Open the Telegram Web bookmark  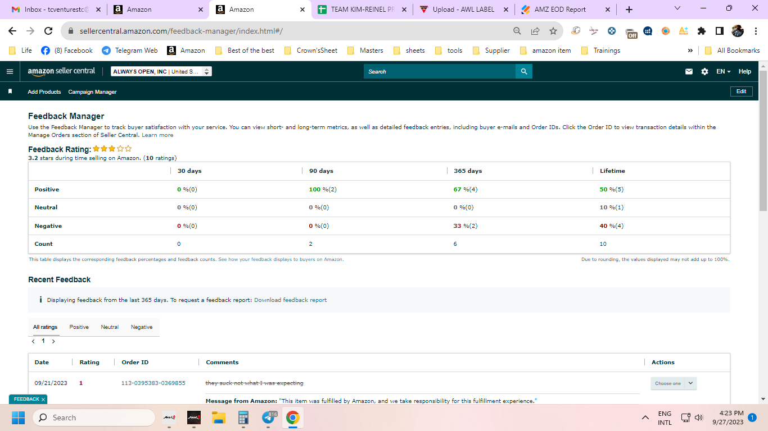130,51
